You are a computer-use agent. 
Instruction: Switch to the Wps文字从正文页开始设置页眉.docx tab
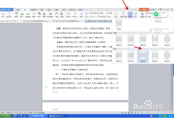tap(67, 21)
